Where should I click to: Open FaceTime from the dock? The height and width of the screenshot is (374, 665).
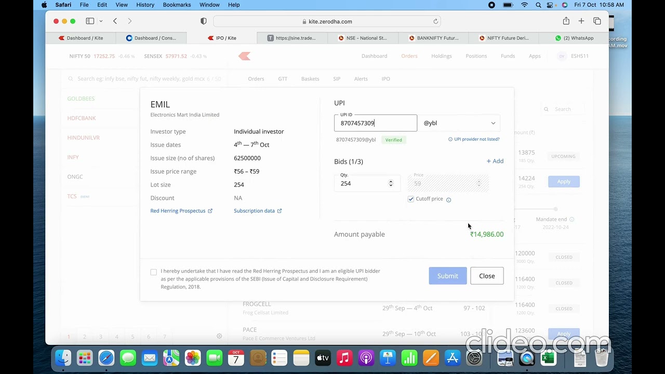click(x=215, y=358)
